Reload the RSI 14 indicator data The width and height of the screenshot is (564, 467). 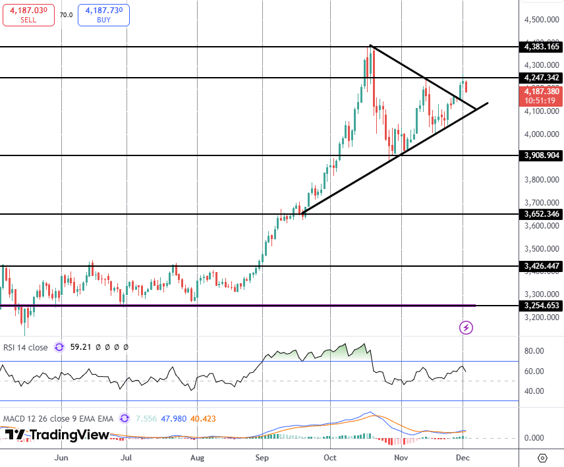[58, 348]
